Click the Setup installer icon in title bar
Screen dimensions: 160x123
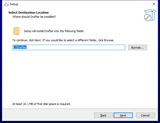point(6,4)
